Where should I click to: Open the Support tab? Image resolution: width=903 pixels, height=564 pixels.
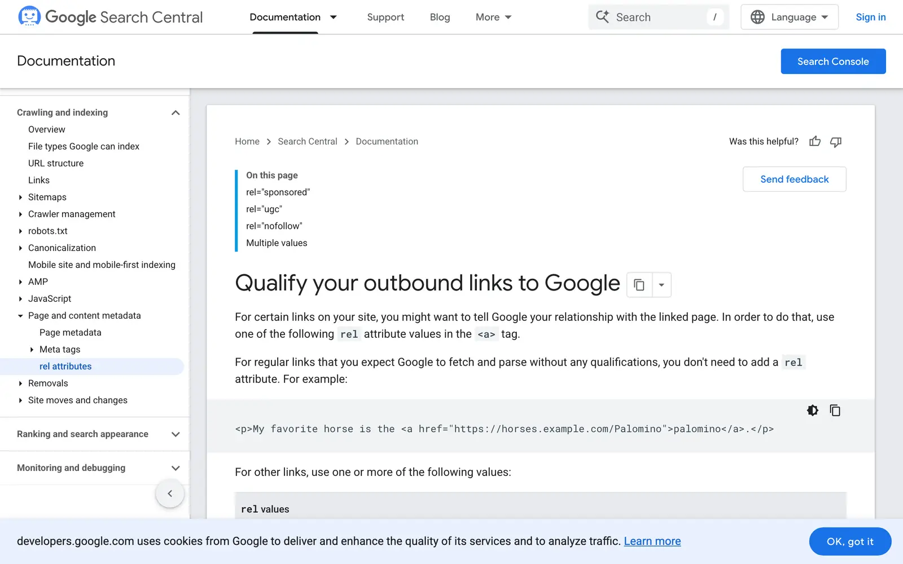click(385, 17)
